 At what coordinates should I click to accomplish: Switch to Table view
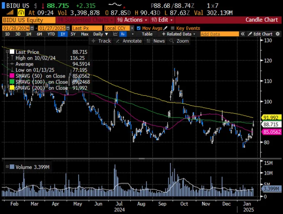click(x=147, y=34)
